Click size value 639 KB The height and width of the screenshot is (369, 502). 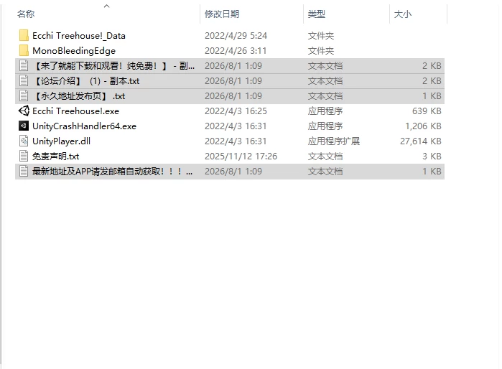pos(427,111)
